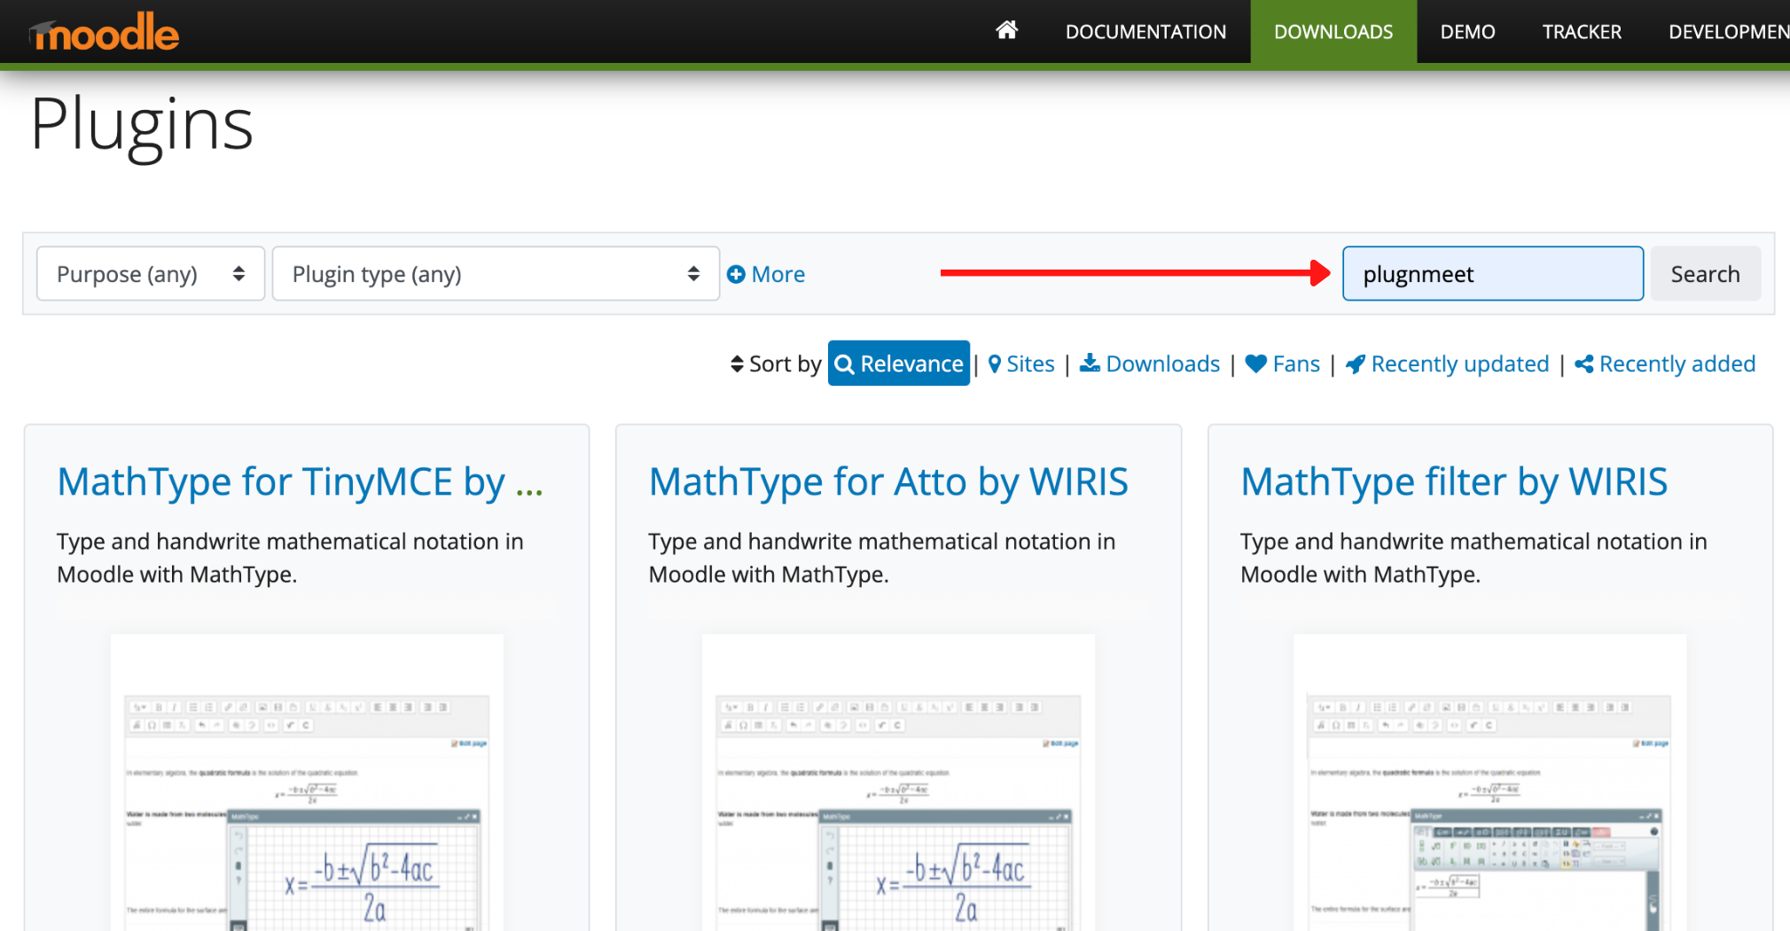Click the MathType filter screenshot thumbnail

(x=1490, y=782)
